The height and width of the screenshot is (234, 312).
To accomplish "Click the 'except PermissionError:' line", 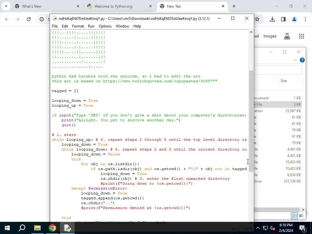I will (x=99, y=188).
